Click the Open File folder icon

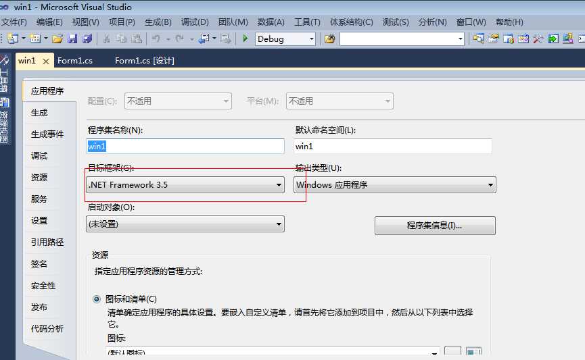pyautogui.click(x=57, y=38)
